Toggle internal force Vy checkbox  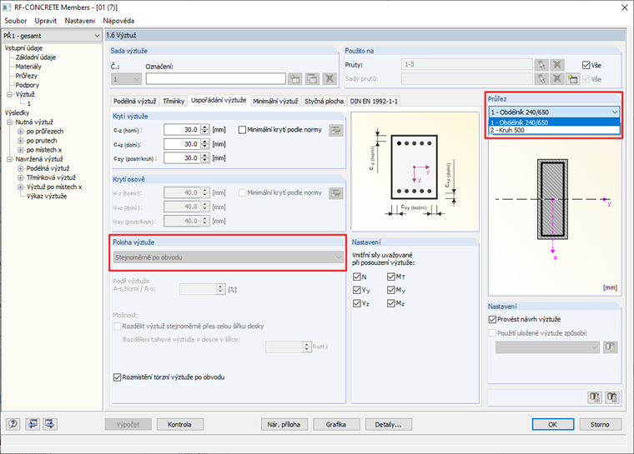[x=357, y=290]
